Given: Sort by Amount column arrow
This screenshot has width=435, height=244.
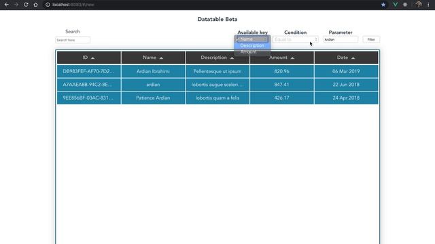Looking at the screenshot, I should pyautogui.click(x=292, y=58).
